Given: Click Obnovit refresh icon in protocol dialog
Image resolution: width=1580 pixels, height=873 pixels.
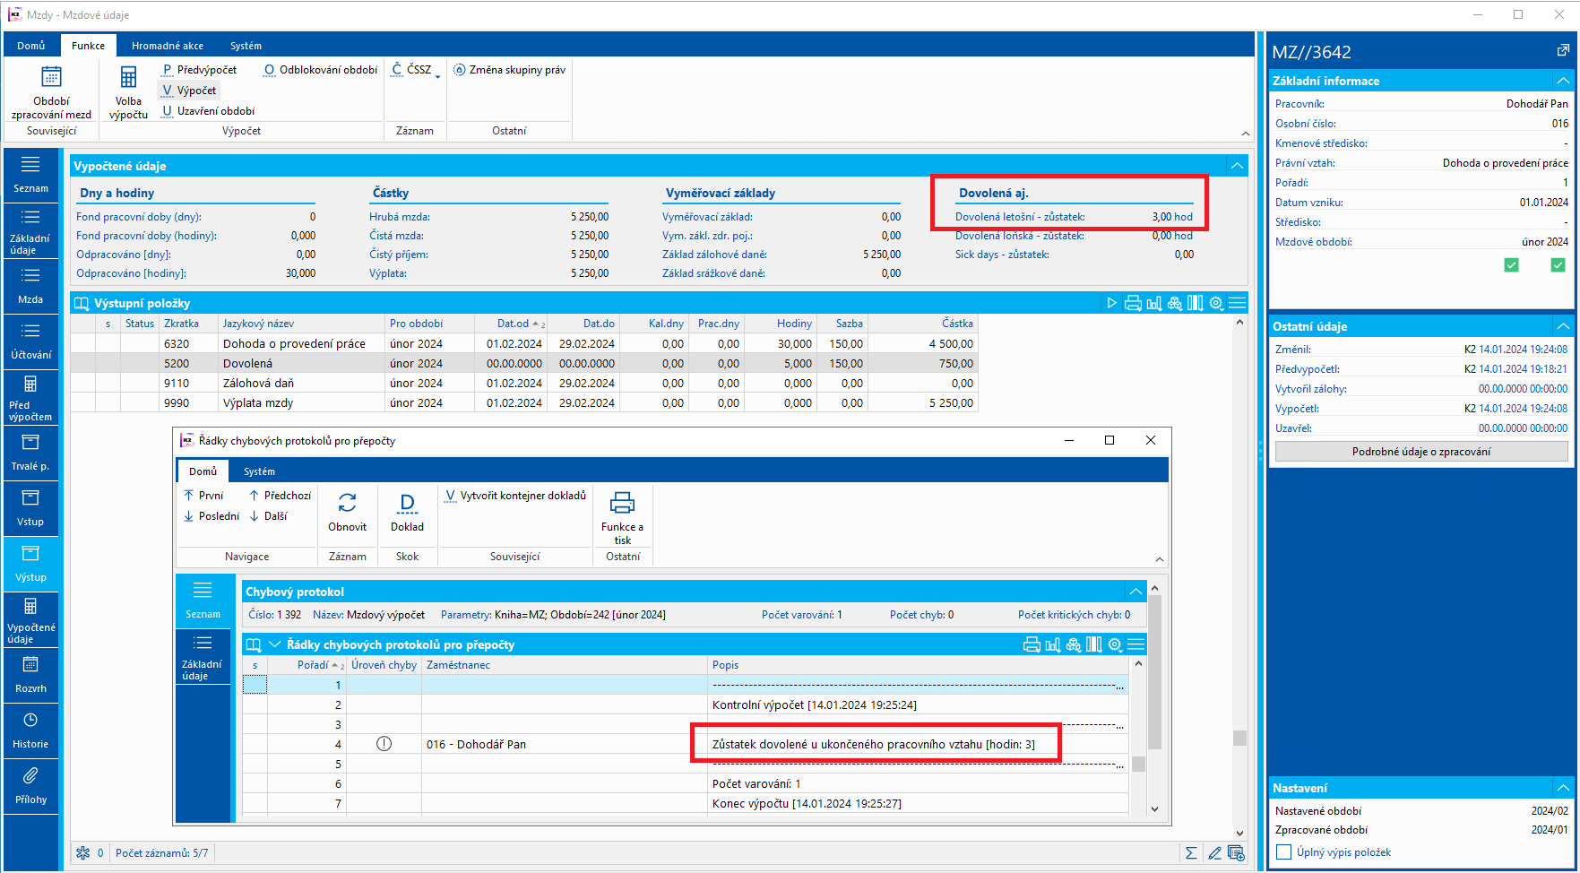Looking at the screenshot, I should click(x=347, y=503).
